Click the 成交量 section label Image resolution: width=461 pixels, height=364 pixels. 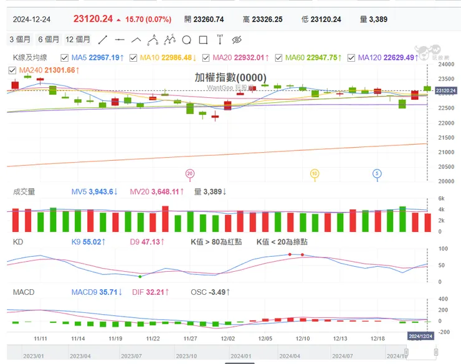pyautogui.click(x=24, y=192)
